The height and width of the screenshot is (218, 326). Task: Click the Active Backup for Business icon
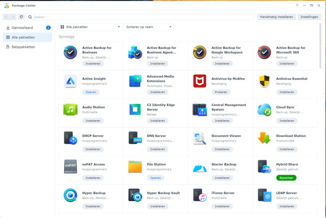pos(70,52)
